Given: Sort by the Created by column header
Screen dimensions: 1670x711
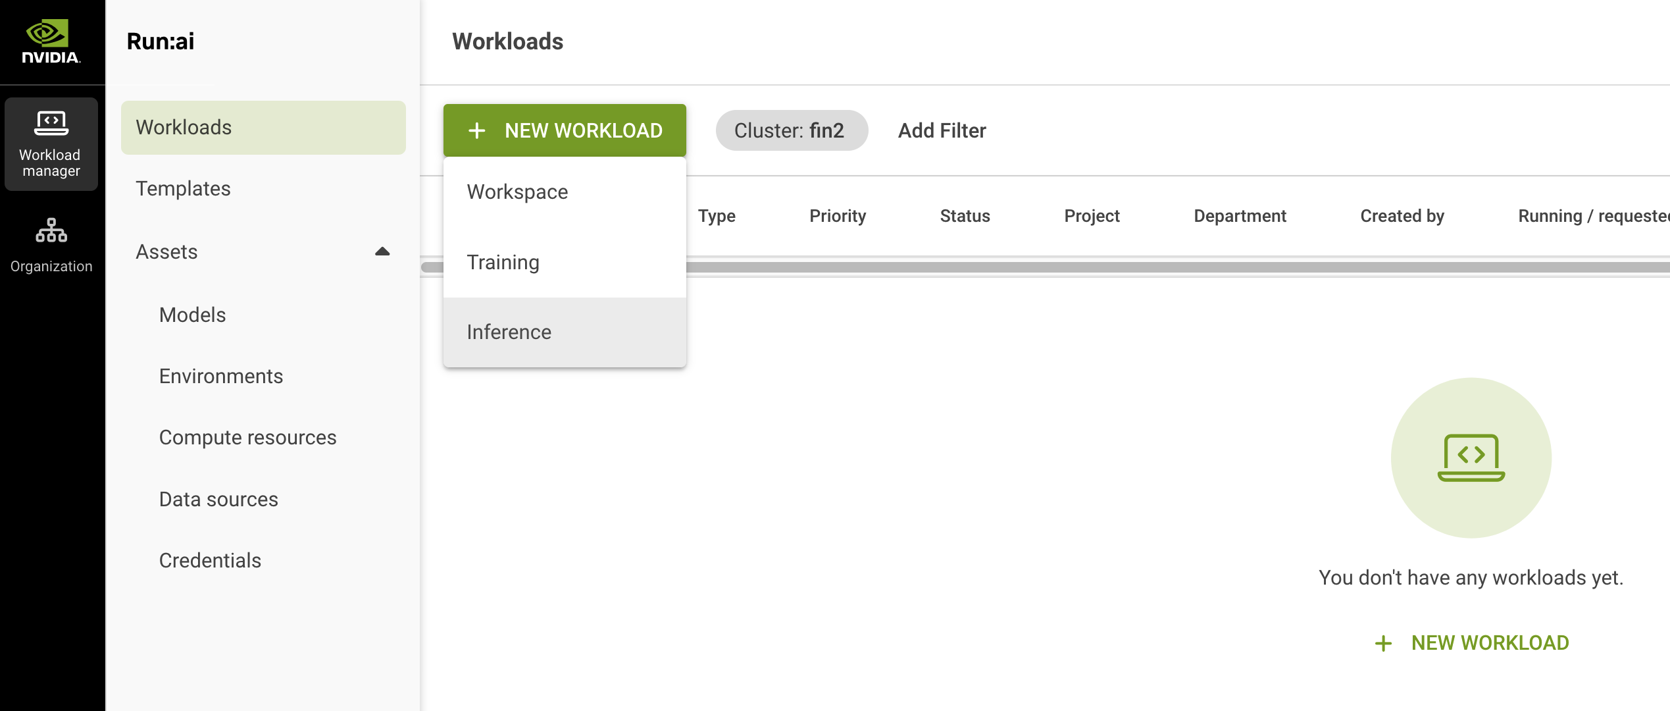Looking at the screenshot, I should 1402,216.
